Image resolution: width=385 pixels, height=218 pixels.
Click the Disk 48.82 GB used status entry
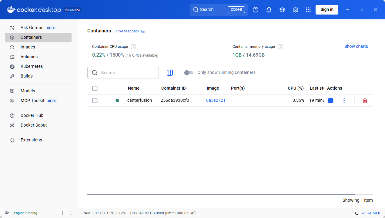163,213
